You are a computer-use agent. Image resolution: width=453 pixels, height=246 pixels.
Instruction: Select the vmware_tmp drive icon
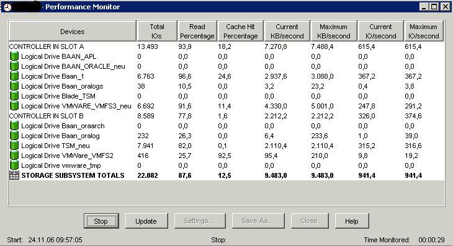(x=14, y=165)
